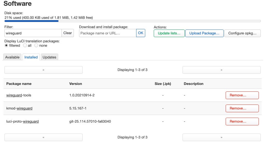Remove the wireguard-tools package
This screenshot has width=269, height=145.
click(x=242, y=95)
